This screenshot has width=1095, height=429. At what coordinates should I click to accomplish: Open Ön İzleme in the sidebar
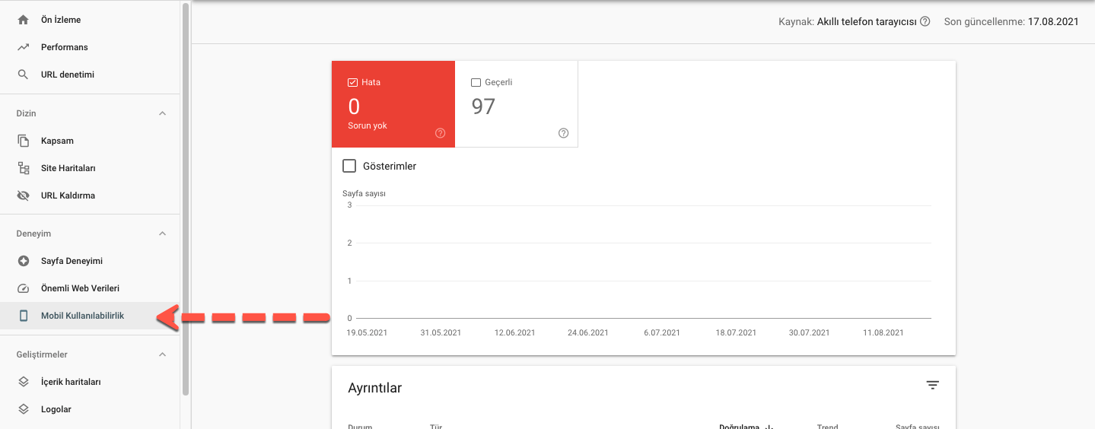click(90, 20)
